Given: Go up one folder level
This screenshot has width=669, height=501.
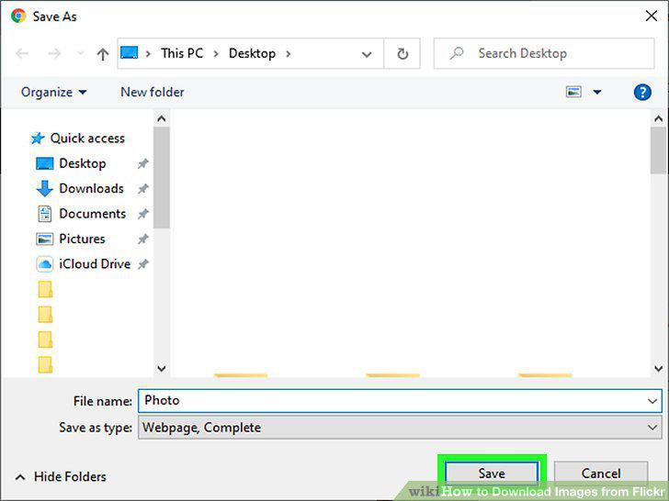Looking at the screenshot, I should 102,53.
